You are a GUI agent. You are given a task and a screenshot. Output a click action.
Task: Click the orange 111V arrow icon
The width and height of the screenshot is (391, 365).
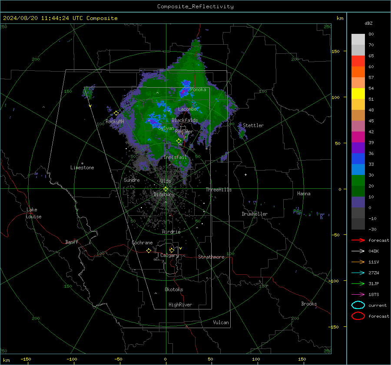point(358,262)
